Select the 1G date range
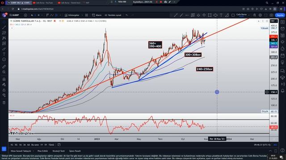This screenshot has height=160, width=286. [12, 145]
